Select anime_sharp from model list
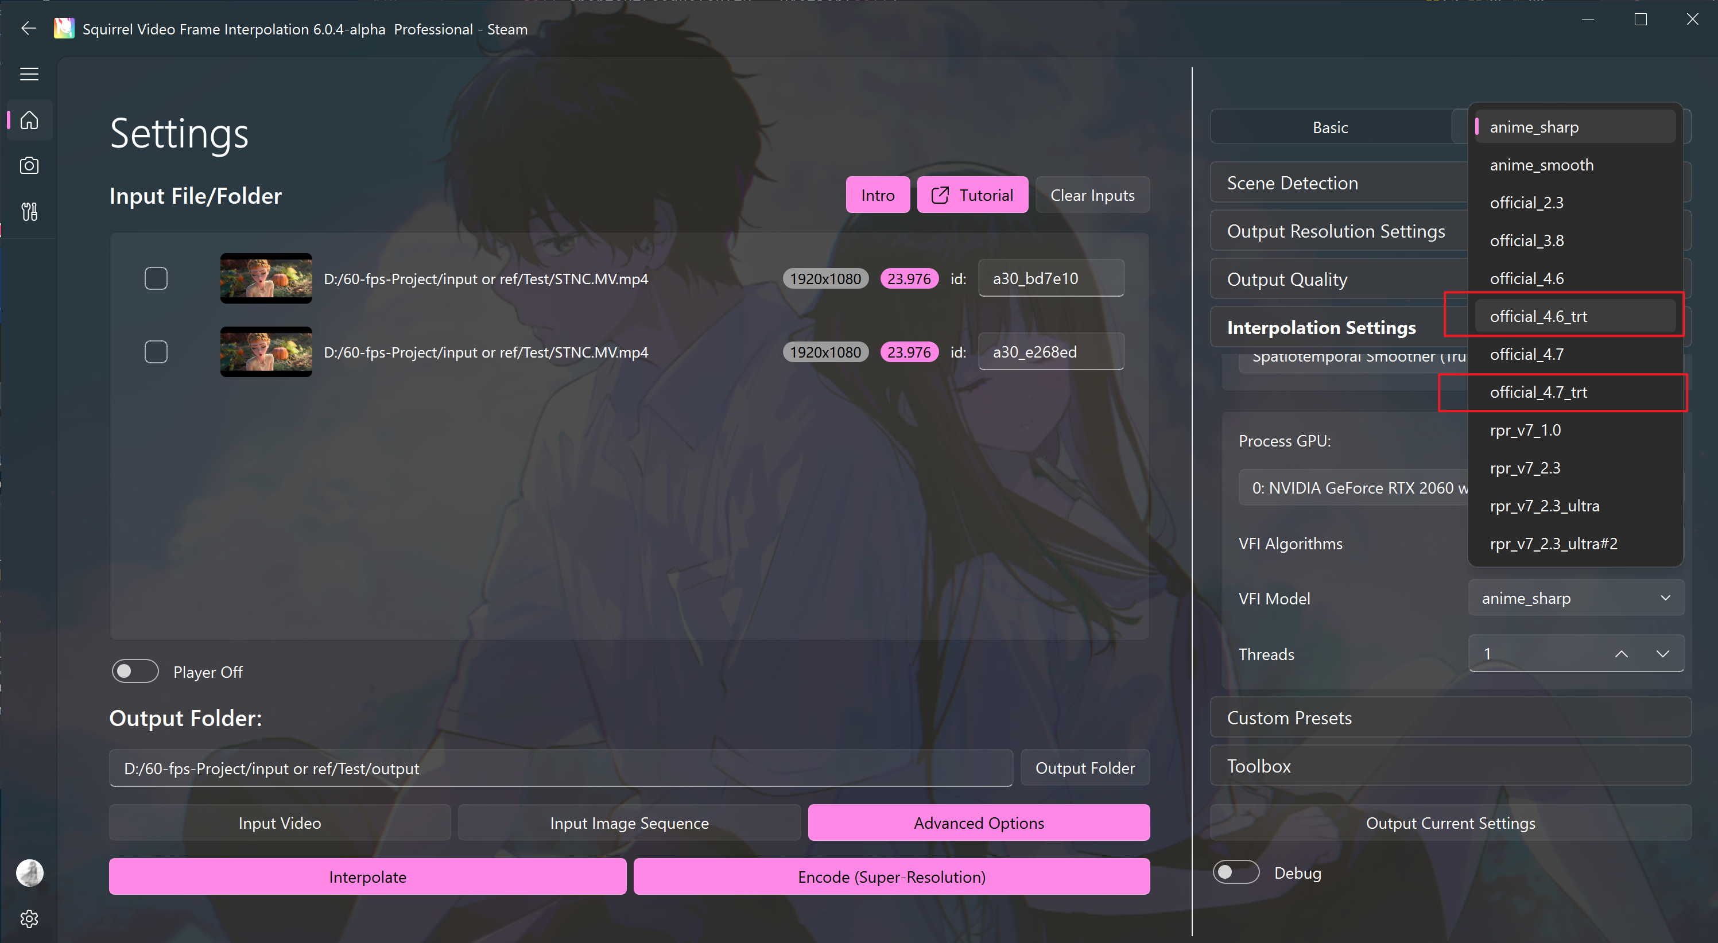This screenshot has height=943, width=1718. pyautogui.click(x=1575, y=127)
